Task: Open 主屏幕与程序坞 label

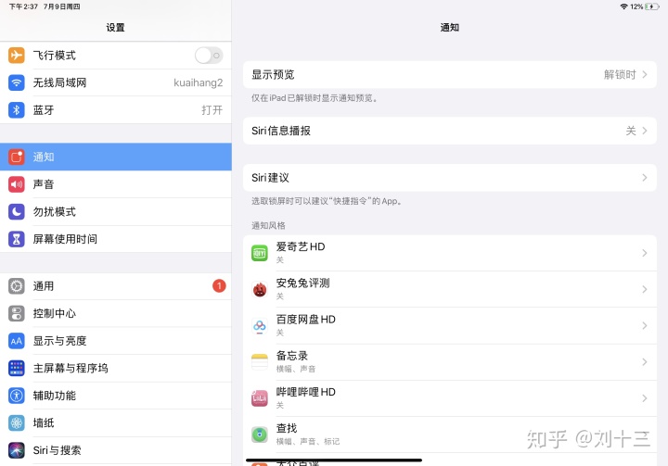Action: pos(71,368)
